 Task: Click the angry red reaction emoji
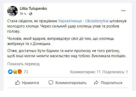tap(20, 72)
